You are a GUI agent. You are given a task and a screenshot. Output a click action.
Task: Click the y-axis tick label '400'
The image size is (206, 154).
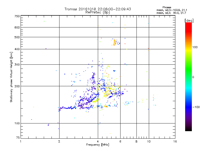17,49
